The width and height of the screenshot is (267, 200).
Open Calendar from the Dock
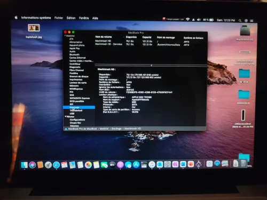coord(64,165)
